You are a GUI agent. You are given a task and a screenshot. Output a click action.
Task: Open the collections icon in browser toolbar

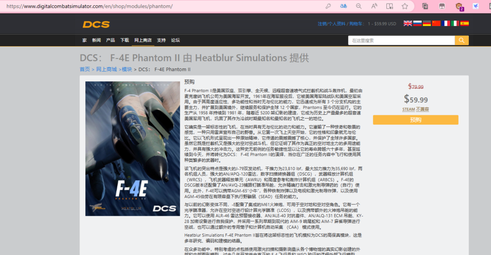point(425,6)
